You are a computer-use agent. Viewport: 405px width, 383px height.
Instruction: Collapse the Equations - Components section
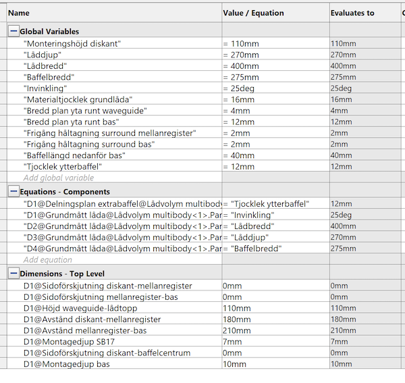click(x=13, y=192)
